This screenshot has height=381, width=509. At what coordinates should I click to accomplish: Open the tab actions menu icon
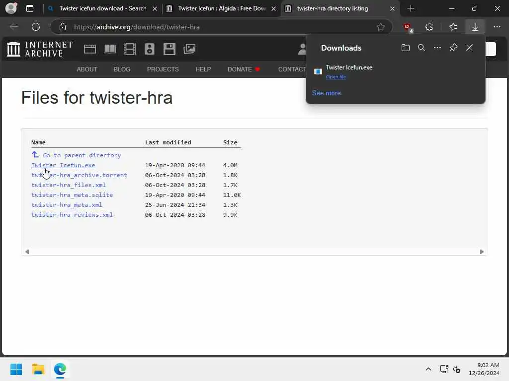click(29, 8)
